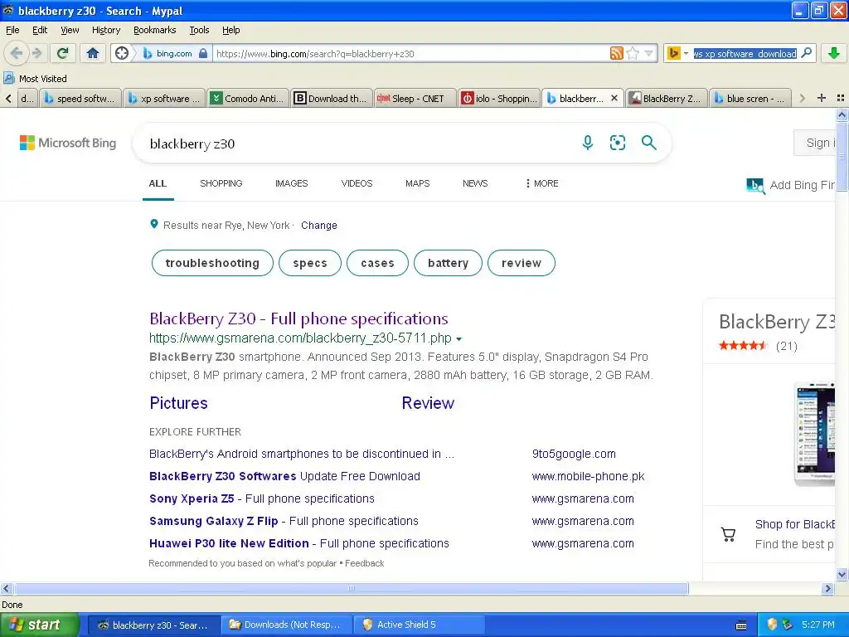Select the VIDEOS results tab

point(357,183)
